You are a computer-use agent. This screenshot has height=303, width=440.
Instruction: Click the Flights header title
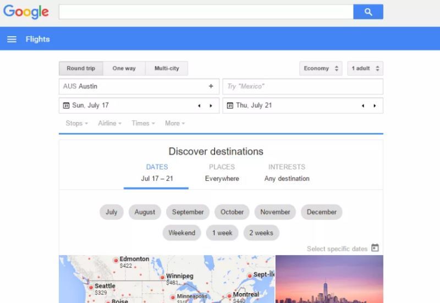click(37, 39)
